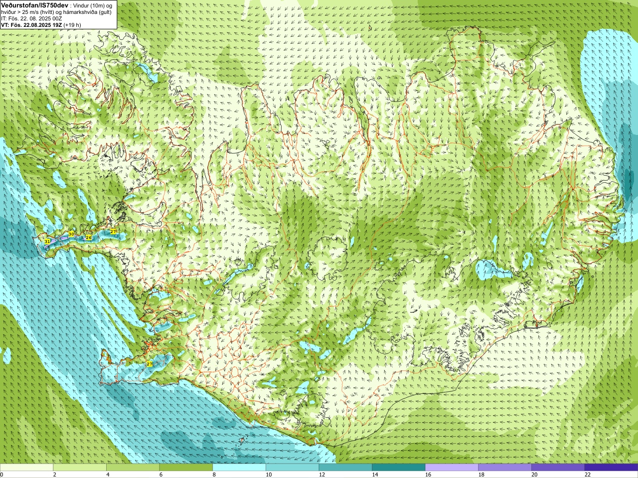Screen dimensions: 638x478
Task: Click the legend scale label '14'
Action: pos(375,475)
